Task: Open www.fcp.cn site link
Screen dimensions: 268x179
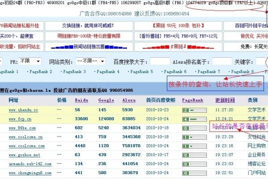Action: 20,119
